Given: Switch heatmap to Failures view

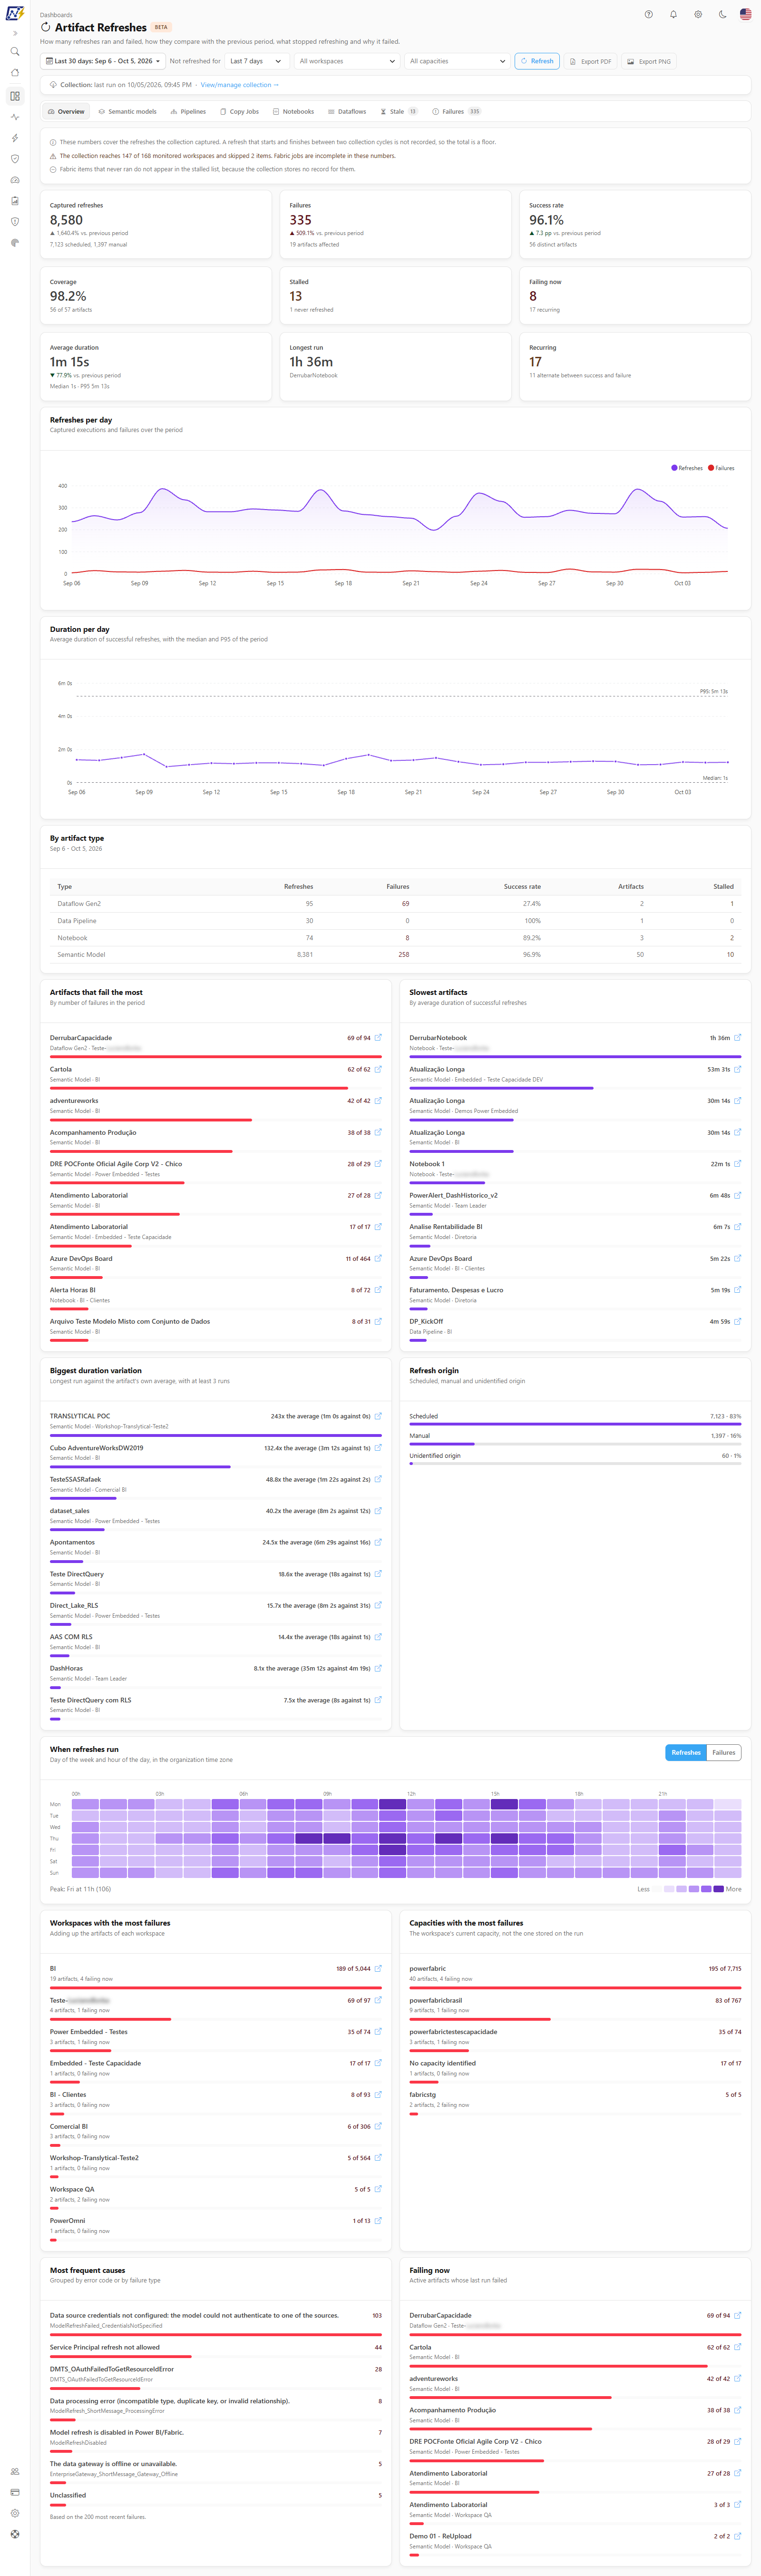Looking at the screenshot, I should [x=724, y=1753].
